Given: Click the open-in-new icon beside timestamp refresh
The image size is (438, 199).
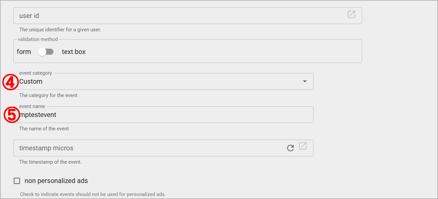Looking at the screenshot, I should tap(303, 146).
